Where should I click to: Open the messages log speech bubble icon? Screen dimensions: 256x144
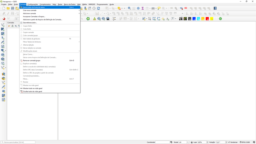(x=159, y=8)
